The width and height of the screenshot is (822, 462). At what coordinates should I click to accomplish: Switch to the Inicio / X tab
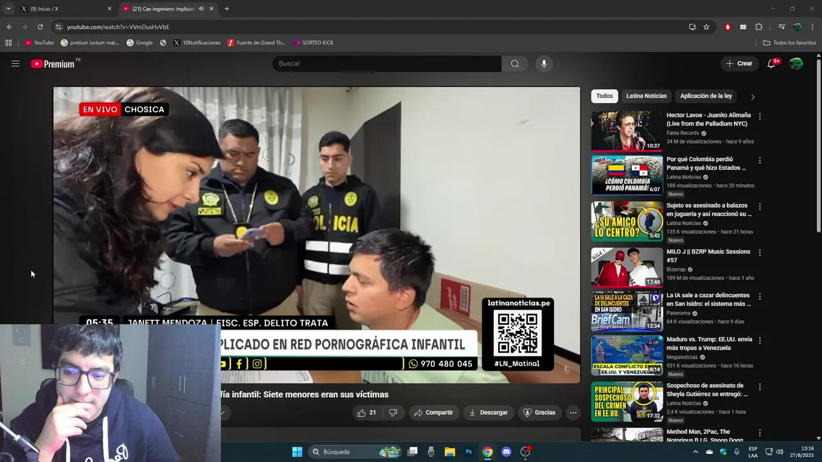64,9
